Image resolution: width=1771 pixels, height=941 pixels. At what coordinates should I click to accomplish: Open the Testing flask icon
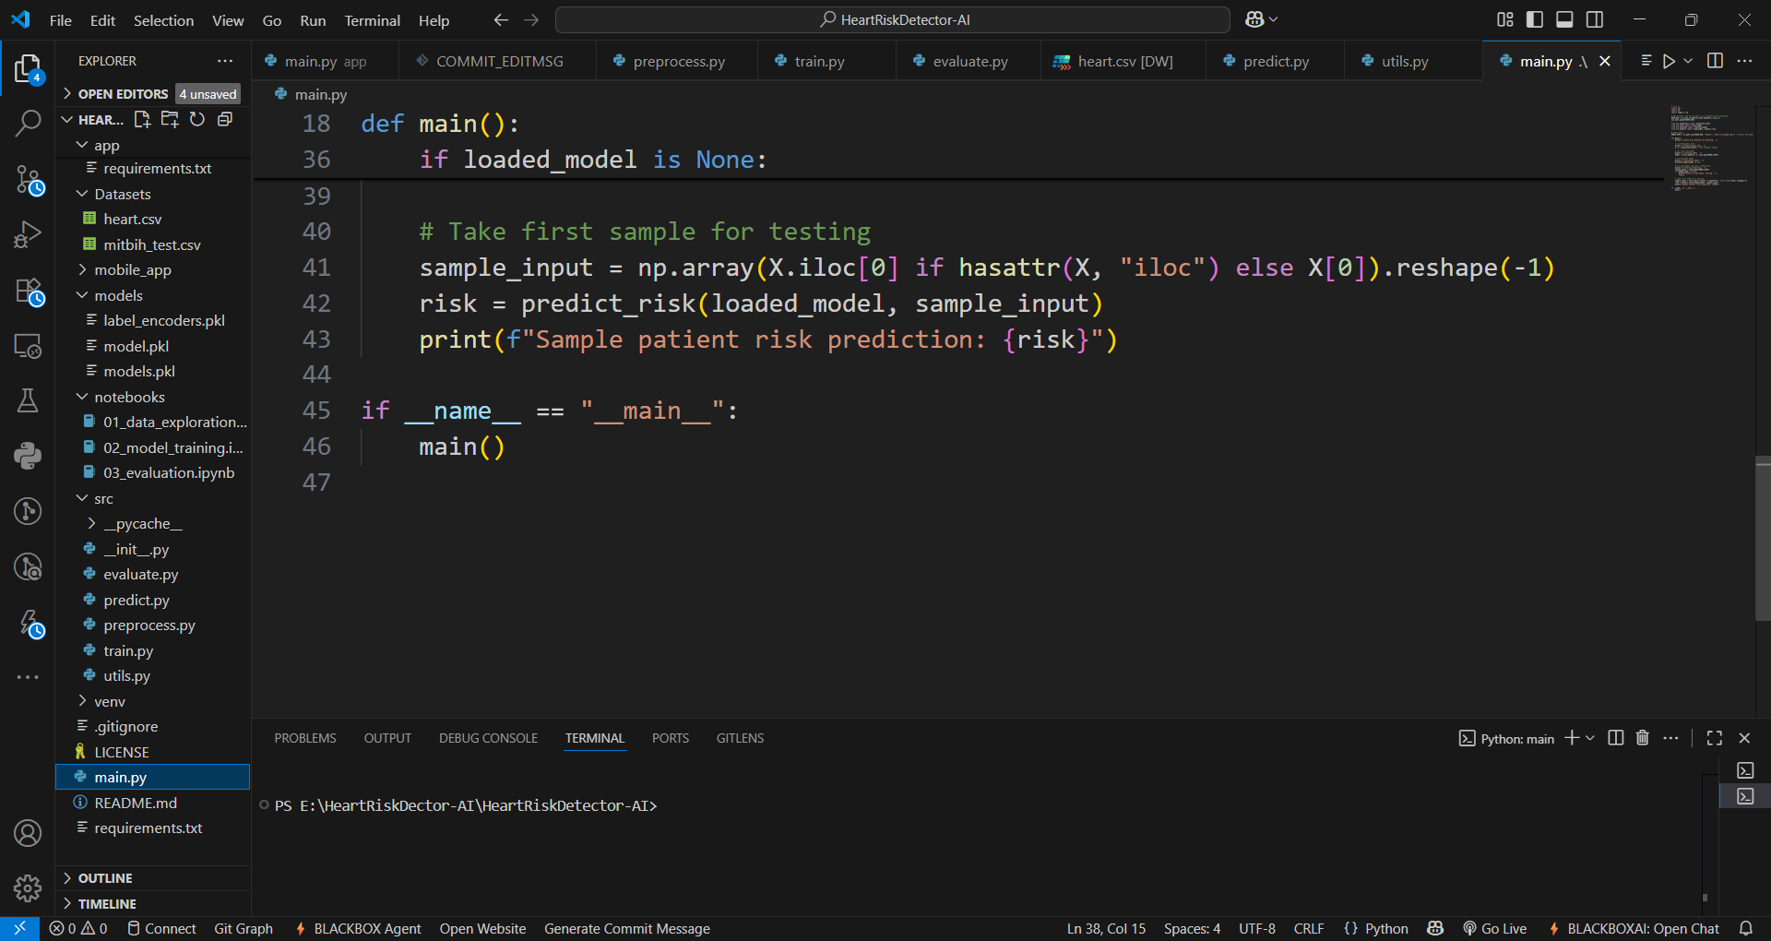28,399
